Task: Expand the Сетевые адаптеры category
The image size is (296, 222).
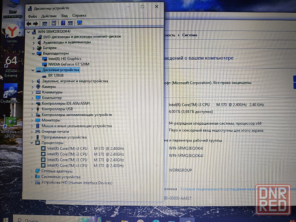Action: [31, 171]
